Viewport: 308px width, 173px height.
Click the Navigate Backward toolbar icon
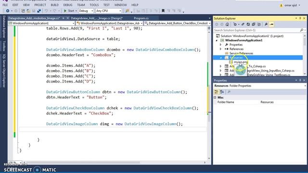8,11
